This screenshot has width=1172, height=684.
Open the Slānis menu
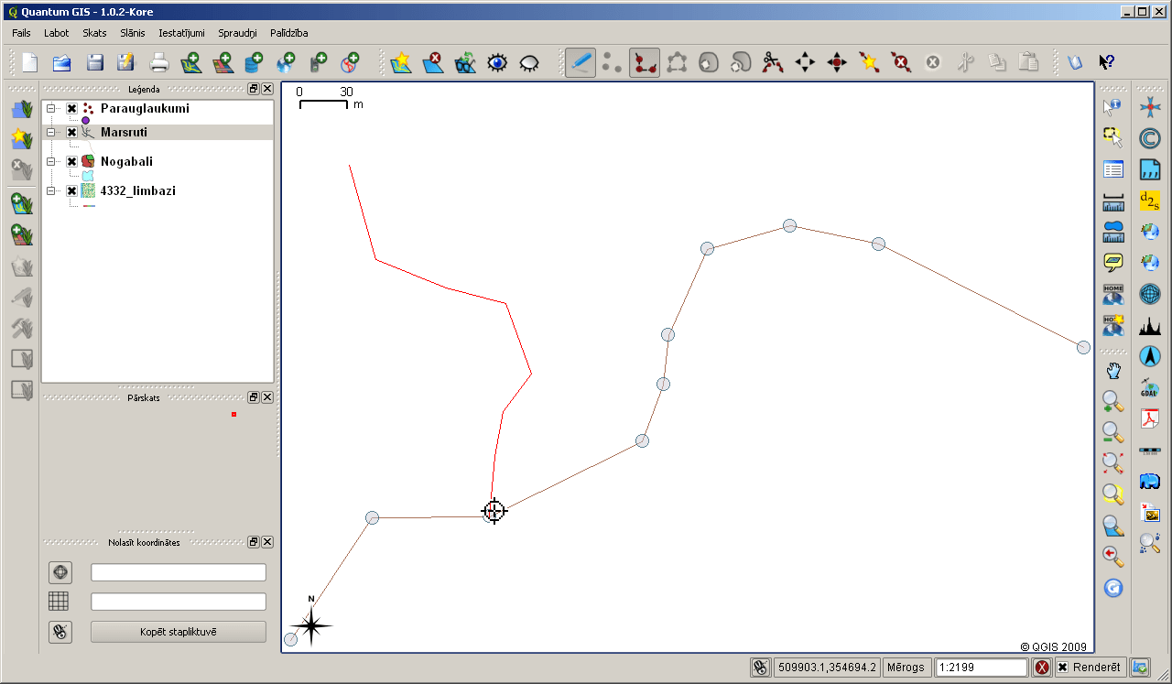[x=133, y=32]
